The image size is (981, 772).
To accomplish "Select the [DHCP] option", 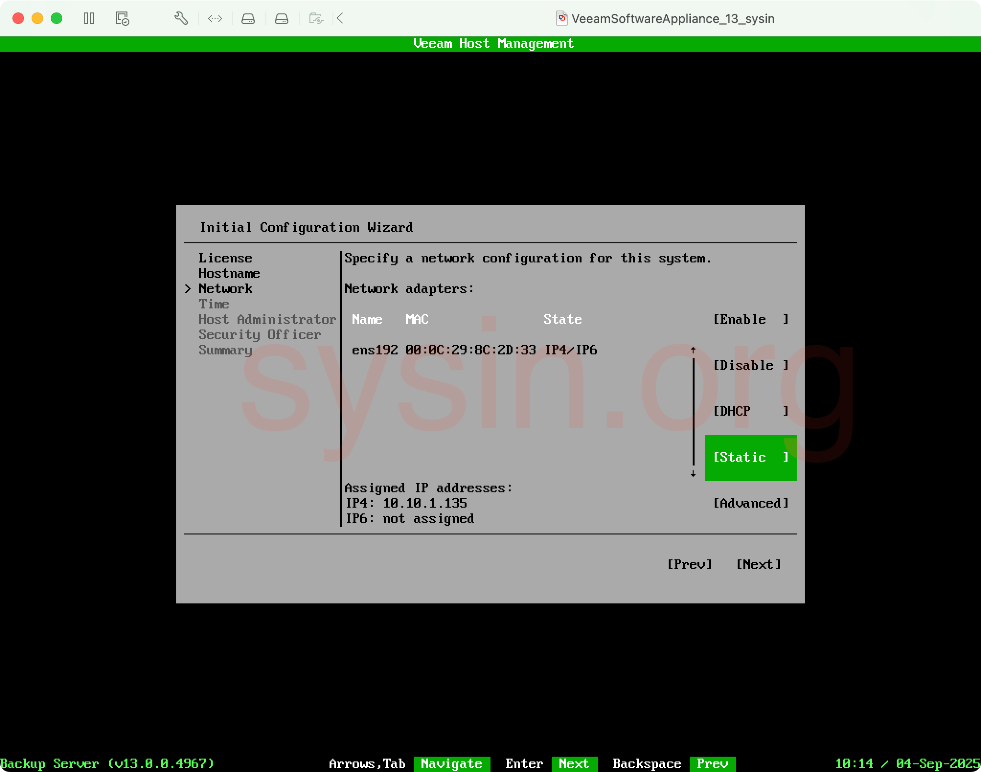I will coord(750,411).
